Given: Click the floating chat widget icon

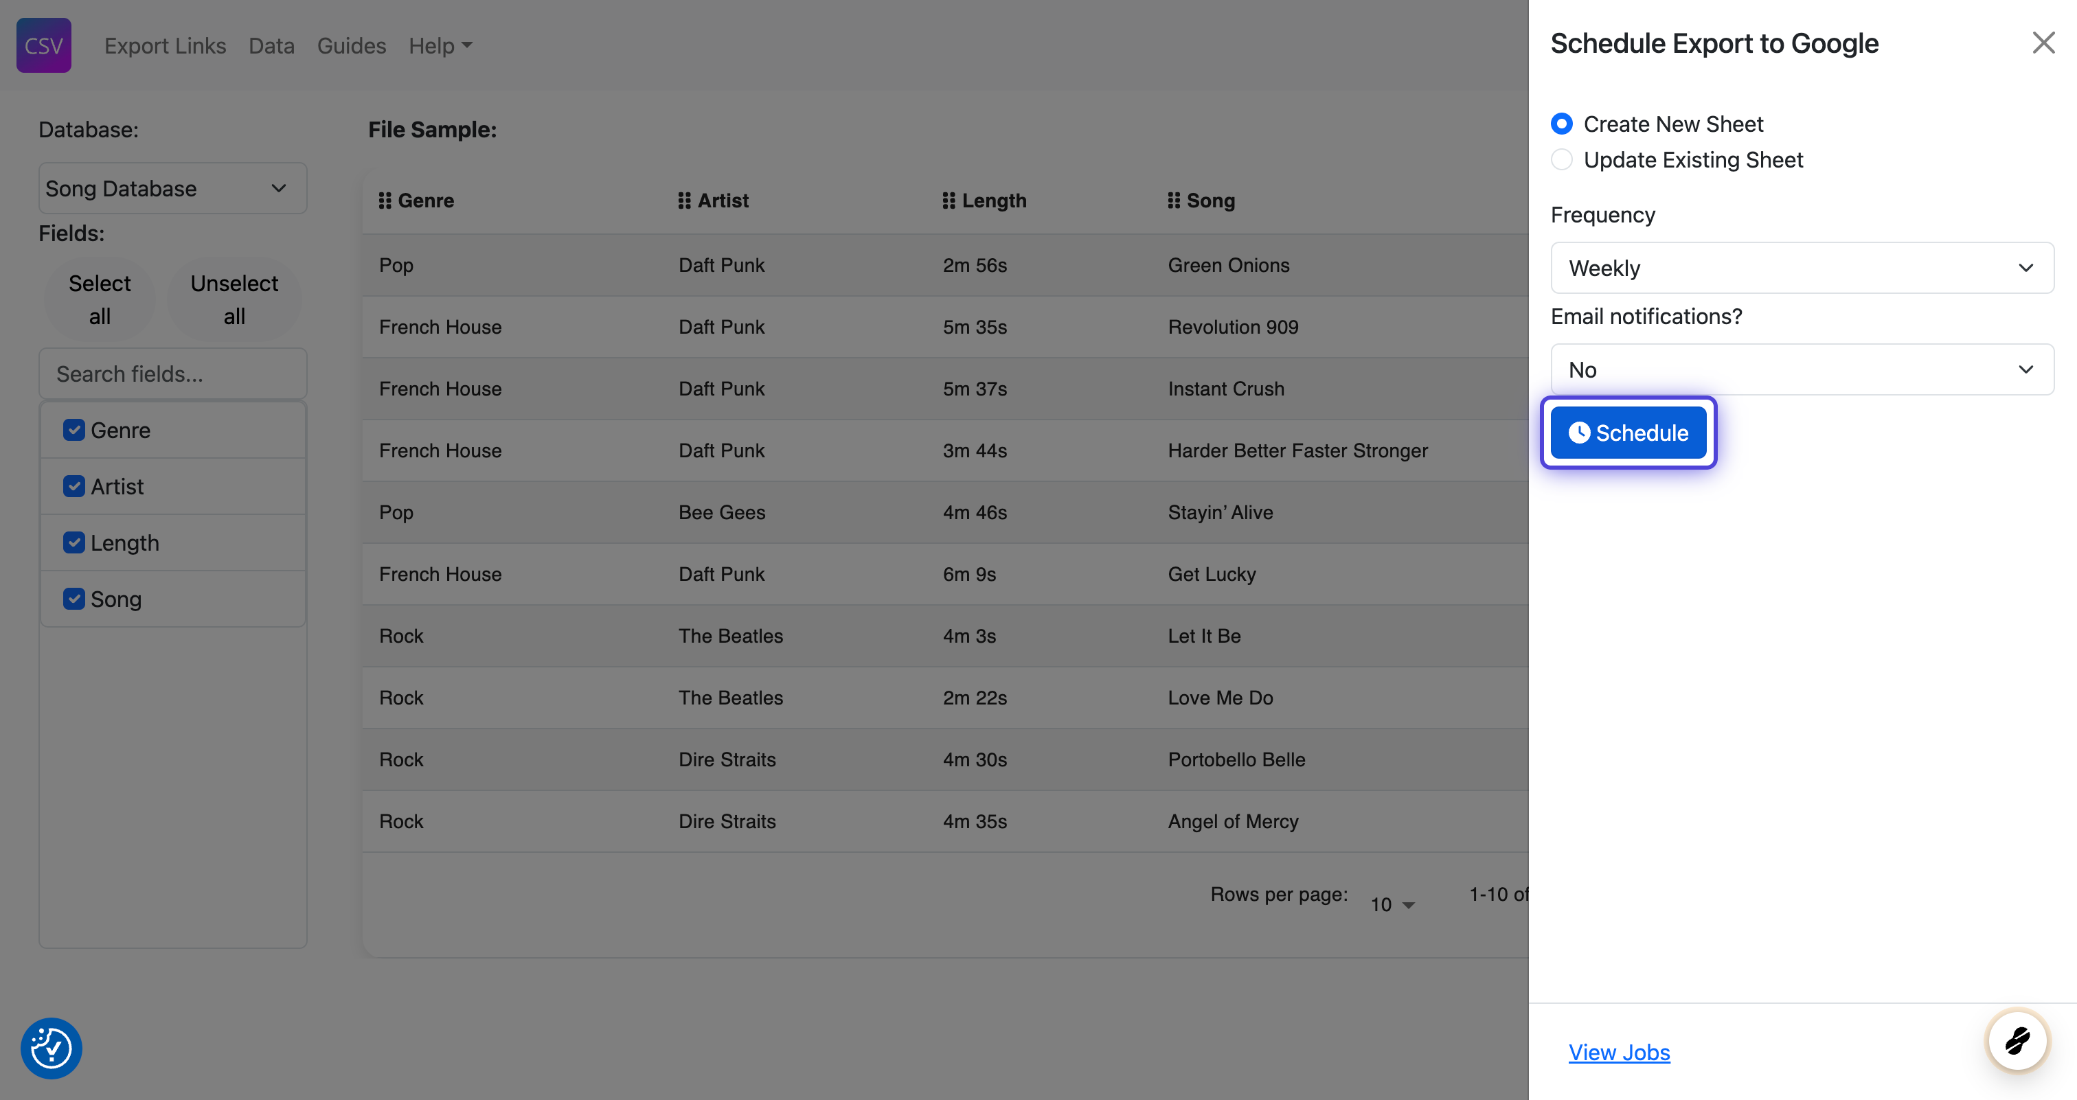Looking at the screenshot, I should tap(2017, 1040).
